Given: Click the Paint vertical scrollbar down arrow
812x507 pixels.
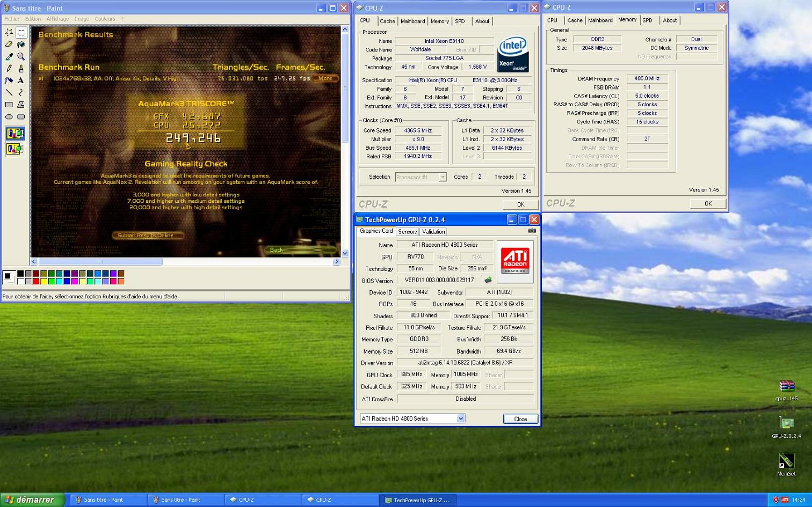Looking at the screenshot, I should coord(345,253).
